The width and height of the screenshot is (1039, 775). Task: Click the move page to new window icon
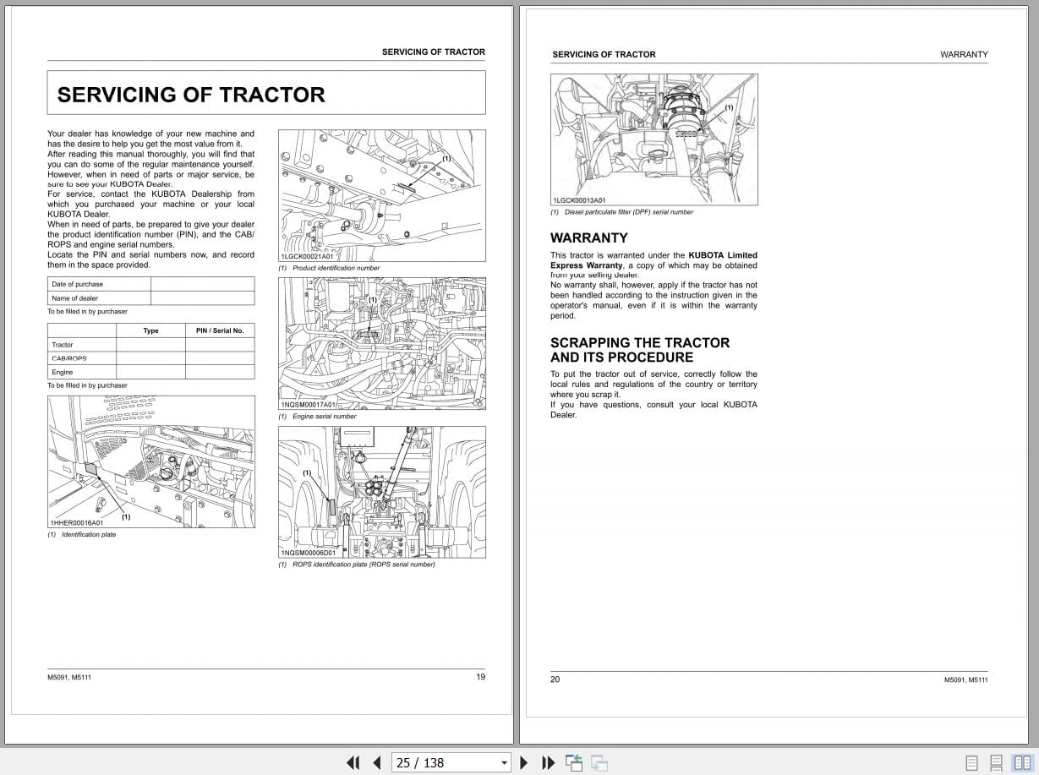coord(574,762)
